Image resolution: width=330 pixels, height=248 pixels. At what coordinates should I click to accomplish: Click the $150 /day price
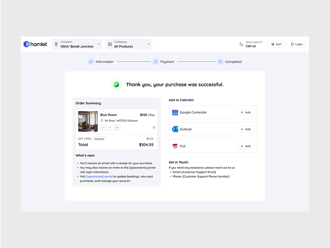tap(148, 115)
